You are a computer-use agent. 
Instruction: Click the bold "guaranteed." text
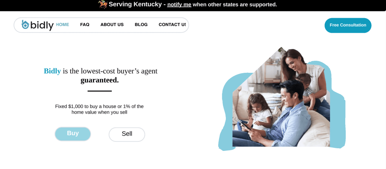(100, 80)
